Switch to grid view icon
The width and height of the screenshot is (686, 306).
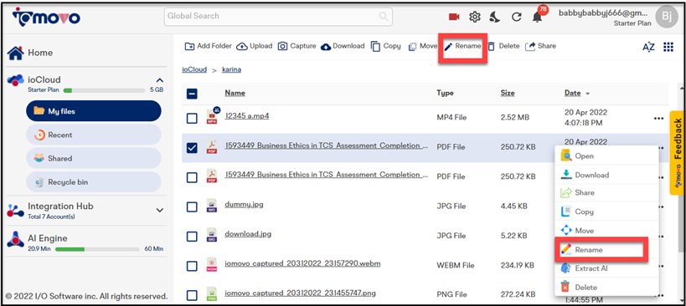pos(668,47)
